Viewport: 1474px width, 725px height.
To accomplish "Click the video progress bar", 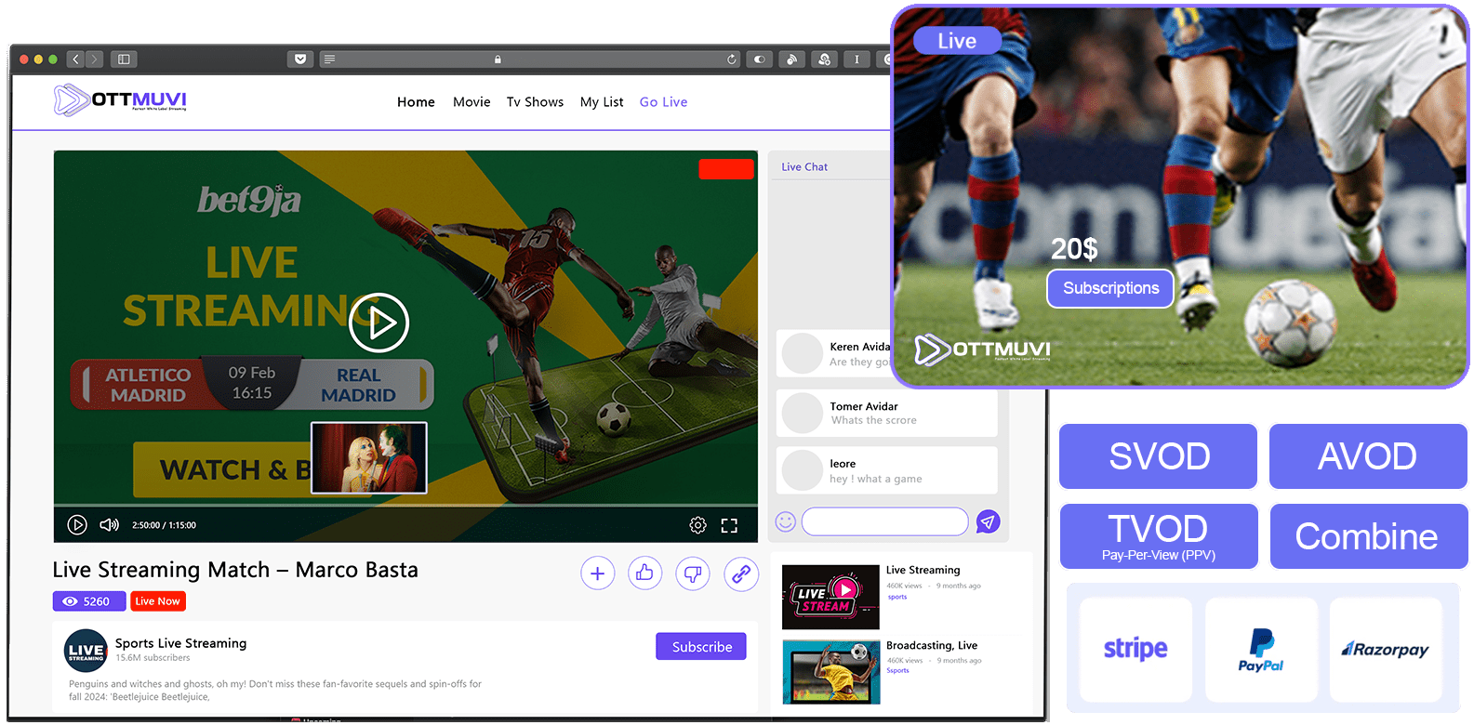I will click(405, 506).
